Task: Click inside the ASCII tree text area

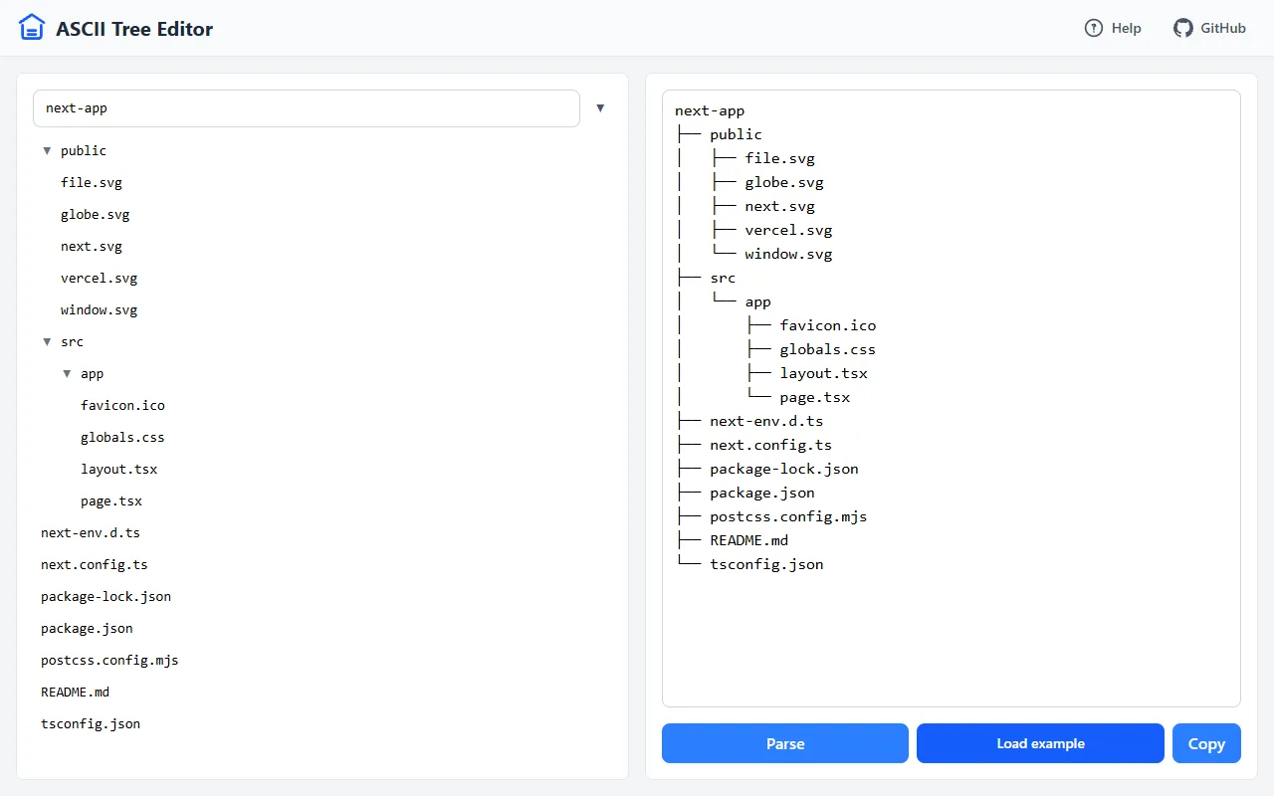Action: click(x=952, y=398)
